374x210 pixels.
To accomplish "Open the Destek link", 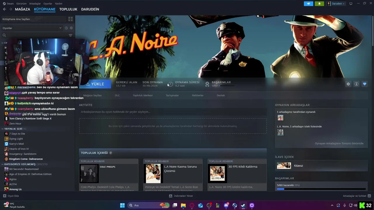I will tap(221, 95).
